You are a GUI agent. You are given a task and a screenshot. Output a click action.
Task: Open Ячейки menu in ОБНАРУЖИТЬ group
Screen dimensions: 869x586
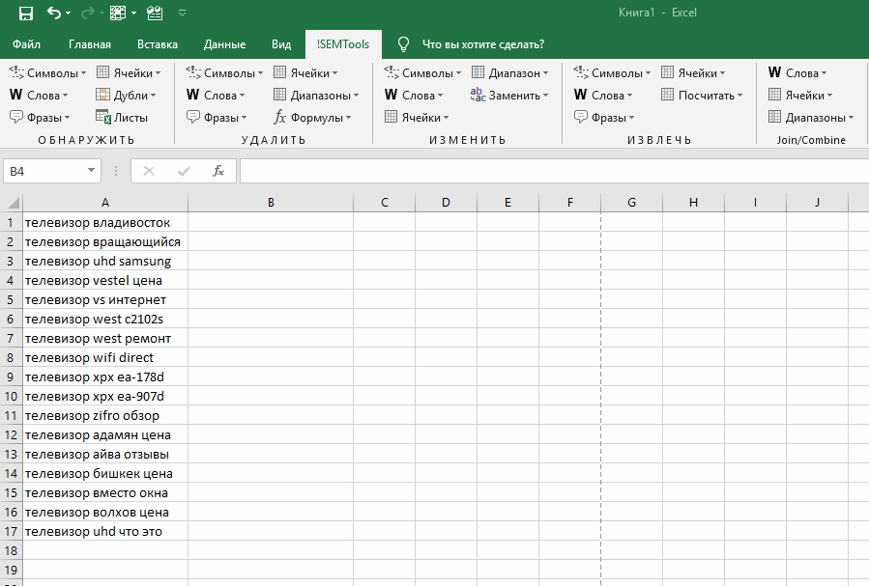coord(129,73)
